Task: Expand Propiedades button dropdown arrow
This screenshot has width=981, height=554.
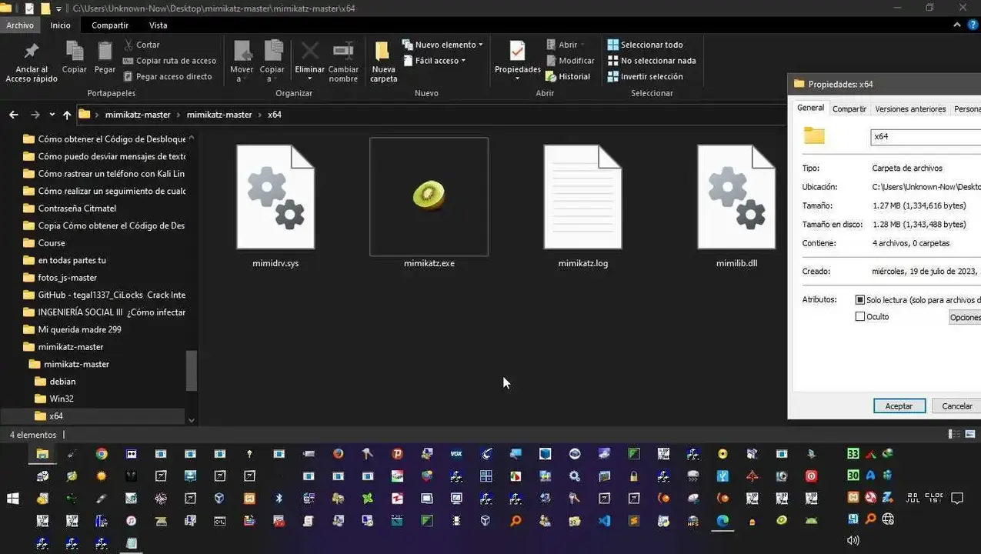Action: click(x=517, y=79)
